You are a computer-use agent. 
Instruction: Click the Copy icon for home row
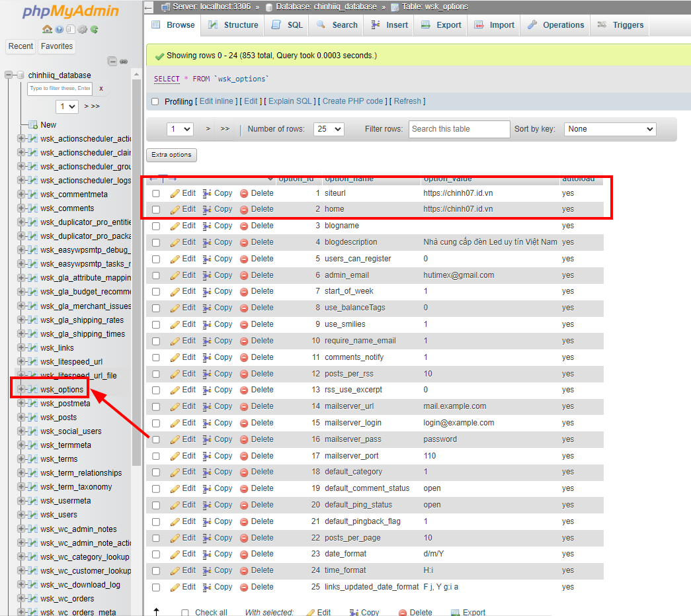[207, 210]
